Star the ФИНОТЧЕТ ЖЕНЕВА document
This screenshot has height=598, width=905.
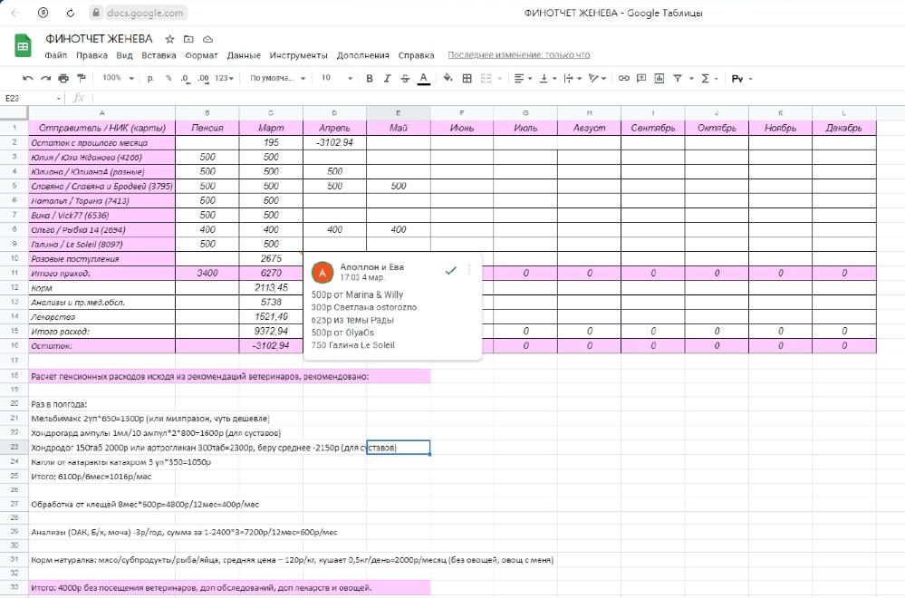click(170, 39)
